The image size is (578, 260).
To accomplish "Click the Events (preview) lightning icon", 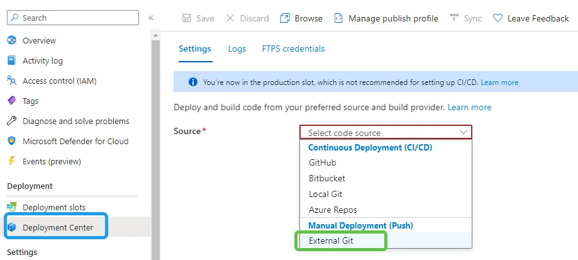I will [11, 162].
